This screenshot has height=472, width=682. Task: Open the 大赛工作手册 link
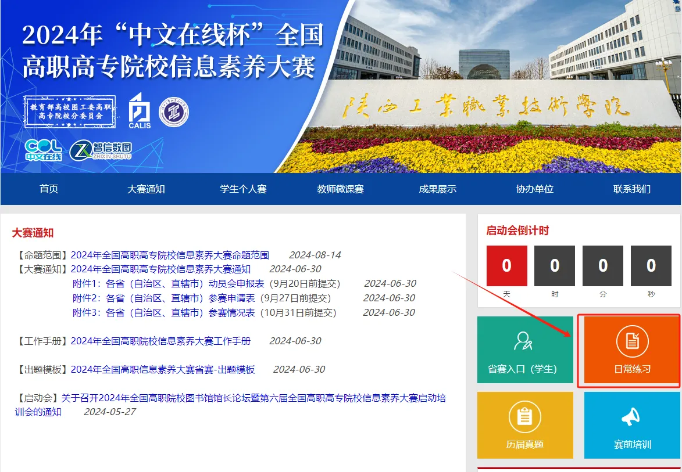pos(160,341)
